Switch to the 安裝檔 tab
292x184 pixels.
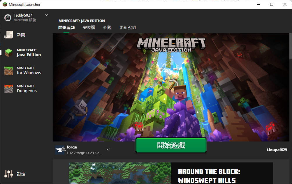click(89, 28)
